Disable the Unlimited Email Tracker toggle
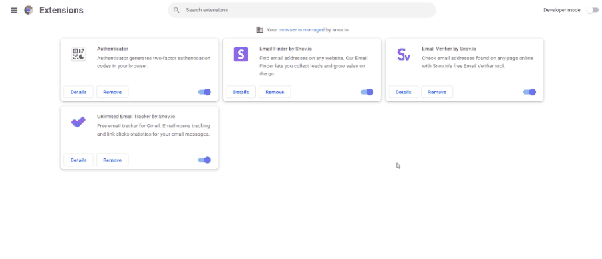602x259 pixels. pos(204,160)
